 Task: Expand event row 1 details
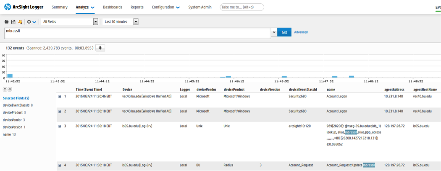point(60,97)
